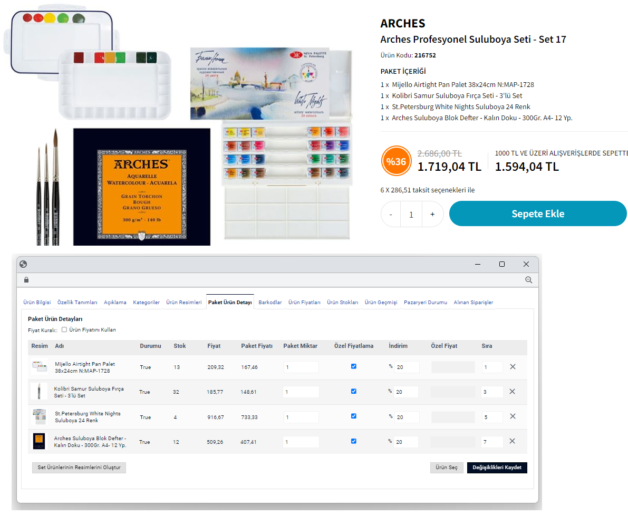Switch to Kategoriler tab
The width and height of the screenshot is (628, 515).
click(x=146, y=303)
